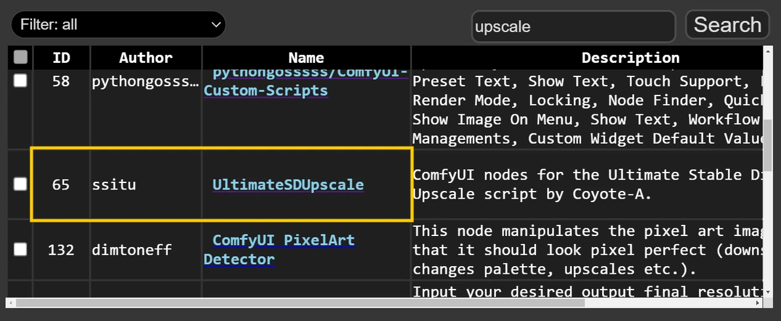Open the ComfyUI-Custom-Scripts link

(x=265, y=90)
